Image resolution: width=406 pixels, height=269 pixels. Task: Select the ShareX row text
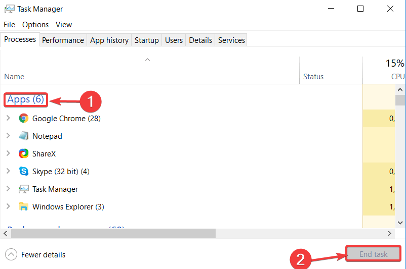click(44, 154)
